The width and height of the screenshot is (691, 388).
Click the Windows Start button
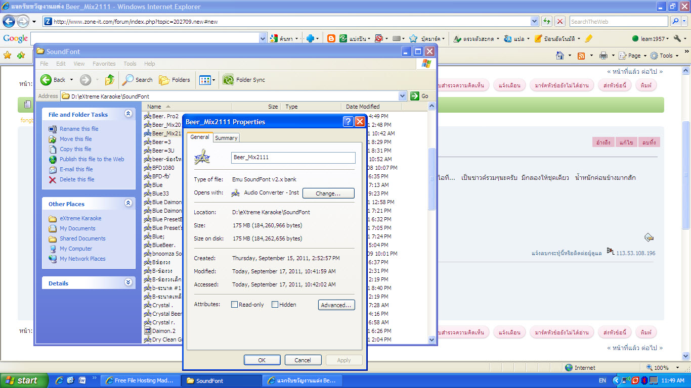pyautogui.click(x=24, y=380)
